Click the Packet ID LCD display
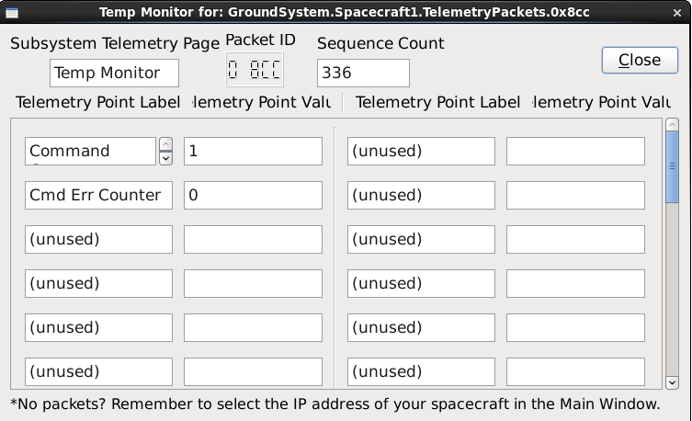692x421 pixels. [255, 71]
